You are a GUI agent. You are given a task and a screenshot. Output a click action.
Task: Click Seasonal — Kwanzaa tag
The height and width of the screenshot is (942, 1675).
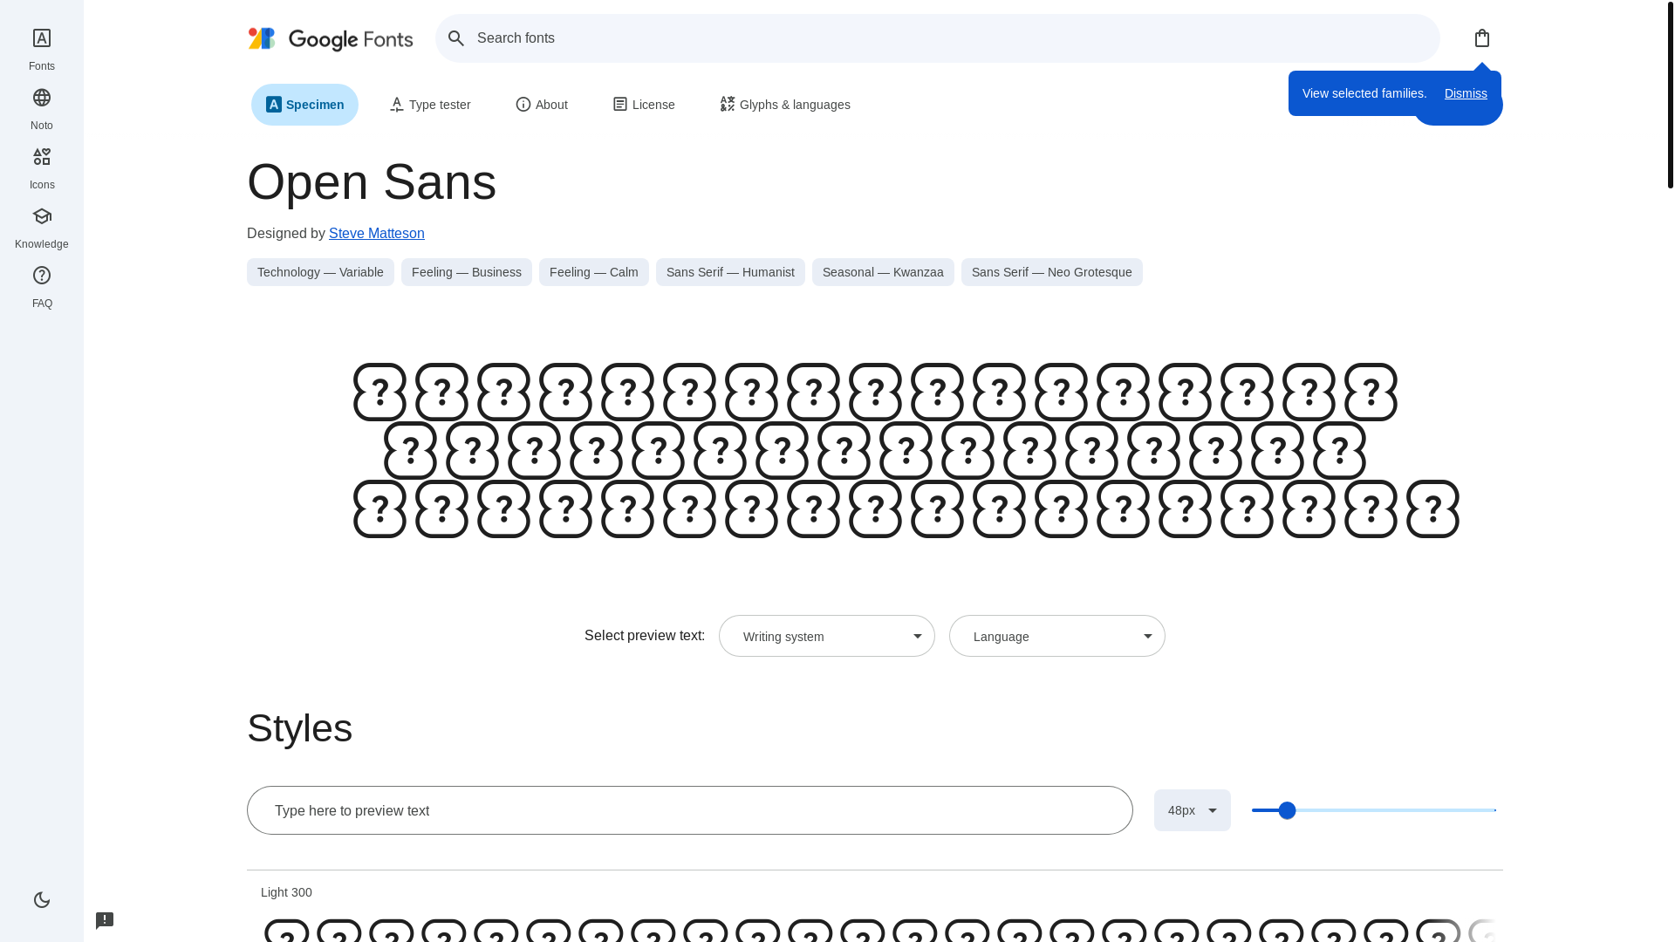click(x=883, y=272)
